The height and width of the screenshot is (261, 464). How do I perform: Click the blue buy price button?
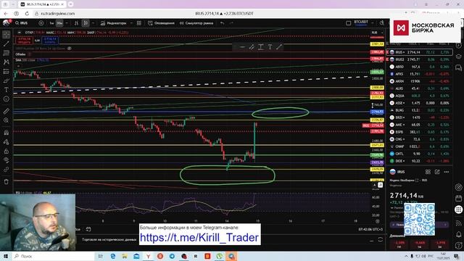point(50,41)
